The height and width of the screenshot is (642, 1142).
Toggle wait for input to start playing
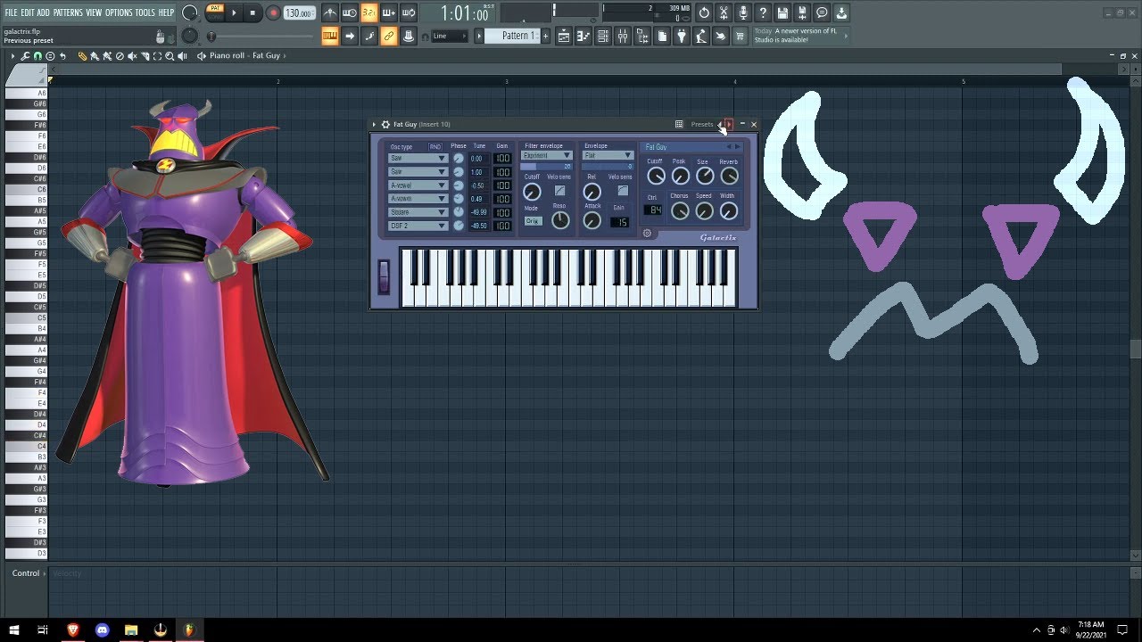(x=350, y=13)
